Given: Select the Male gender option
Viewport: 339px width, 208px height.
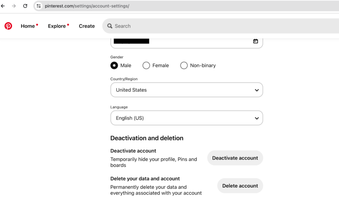Looking at the screenshot, I should coord(114,65).
